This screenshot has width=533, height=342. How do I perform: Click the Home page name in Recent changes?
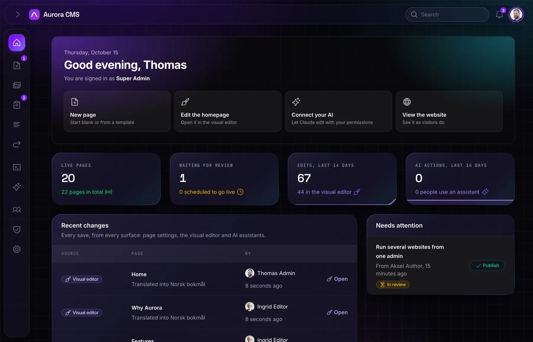139,274
